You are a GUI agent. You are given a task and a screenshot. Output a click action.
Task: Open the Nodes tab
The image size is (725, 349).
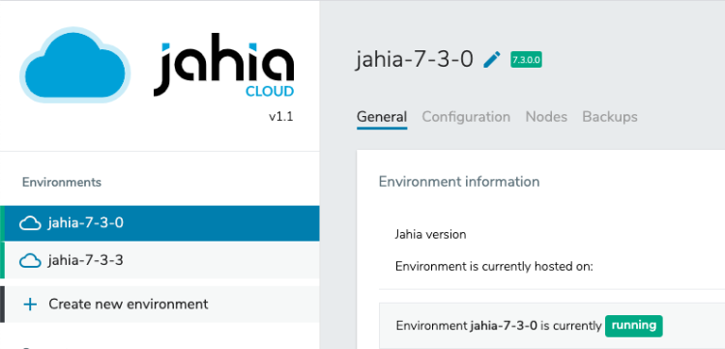point(546,117)
